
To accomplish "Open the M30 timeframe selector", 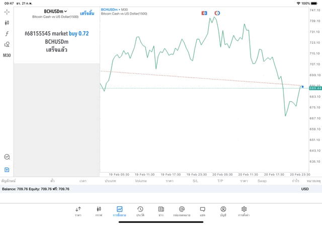I will pos(7,55).
